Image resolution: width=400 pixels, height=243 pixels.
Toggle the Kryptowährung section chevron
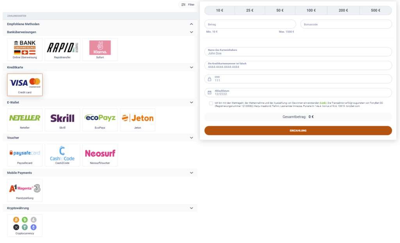point(191,208)
